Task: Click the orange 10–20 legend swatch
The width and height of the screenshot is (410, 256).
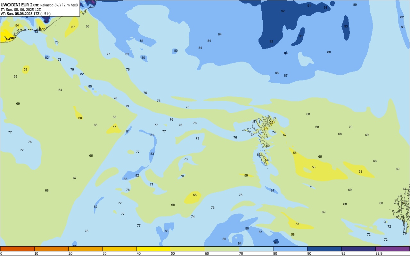Action: click(51, 249)
